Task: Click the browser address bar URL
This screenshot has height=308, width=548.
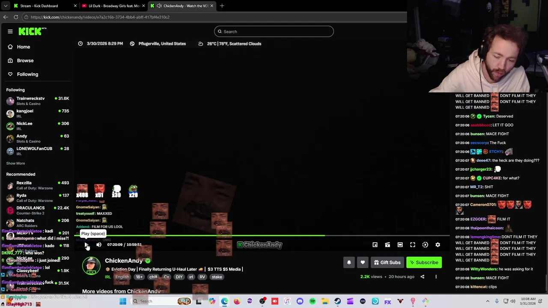Action: click(100, 17)
